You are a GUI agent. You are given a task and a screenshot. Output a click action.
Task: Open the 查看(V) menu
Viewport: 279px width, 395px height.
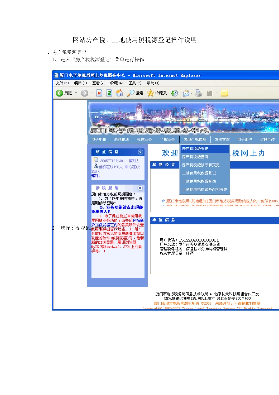tap(99, 83)
